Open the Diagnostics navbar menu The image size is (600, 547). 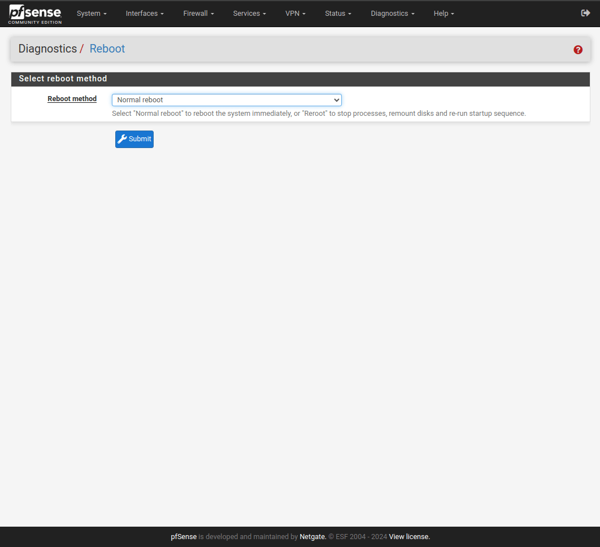click(x=392, y=14)
